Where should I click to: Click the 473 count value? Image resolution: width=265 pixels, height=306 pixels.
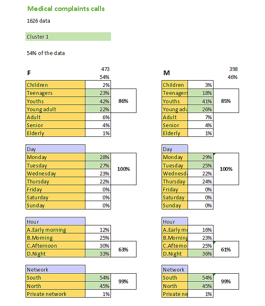coord(105,69)
